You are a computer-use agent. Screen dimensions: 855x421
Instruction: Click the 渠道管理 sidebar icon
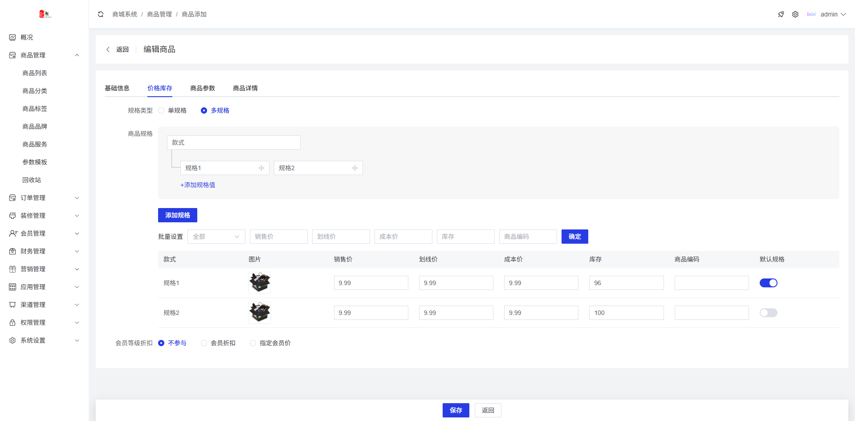(x=12, y=305)
